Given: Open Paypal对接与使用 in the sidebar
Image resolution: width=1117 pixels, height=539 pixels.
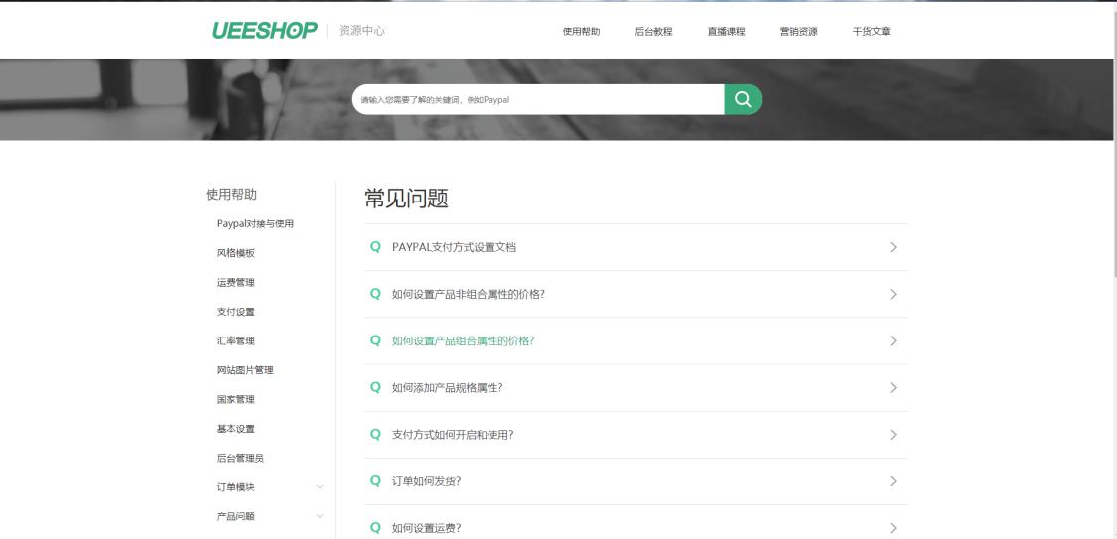Looking at the screenshot, I should tap(255, 223).
